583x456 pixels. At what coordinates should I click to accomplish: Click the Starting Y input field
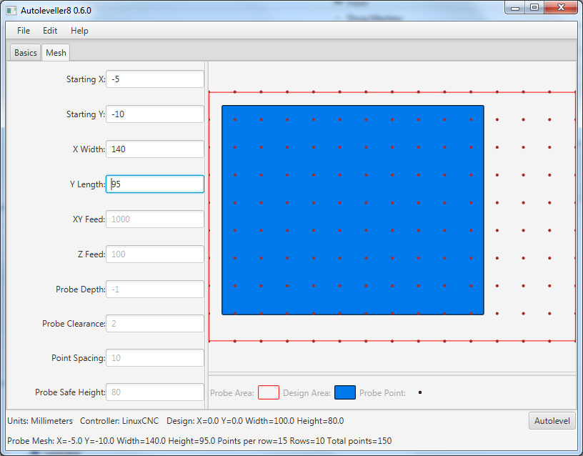coord(155,114)
